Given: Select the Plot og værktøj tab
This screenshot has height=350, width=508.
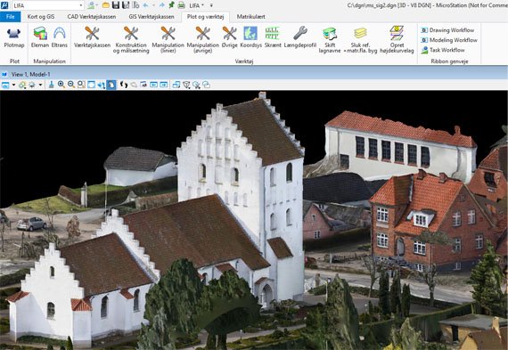Looking at the screenshot, I should 205,17.
